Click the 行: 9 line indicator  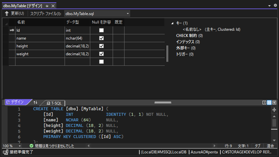228,146
